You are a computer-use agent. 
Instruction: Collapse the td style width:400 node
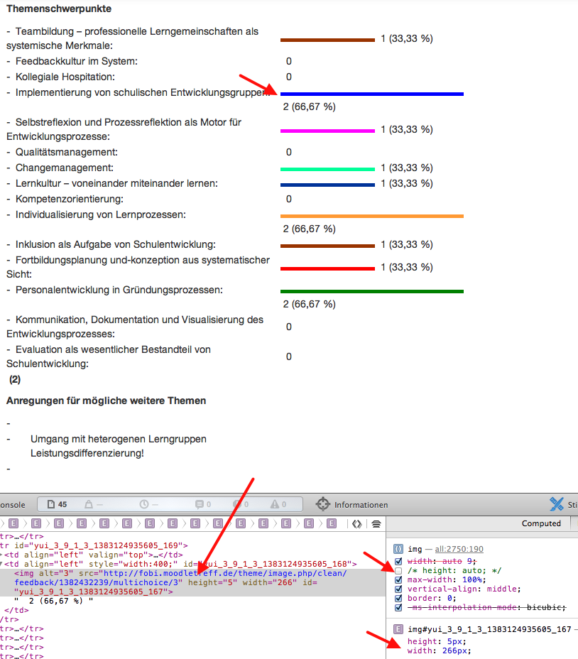(x=1, y=564)
